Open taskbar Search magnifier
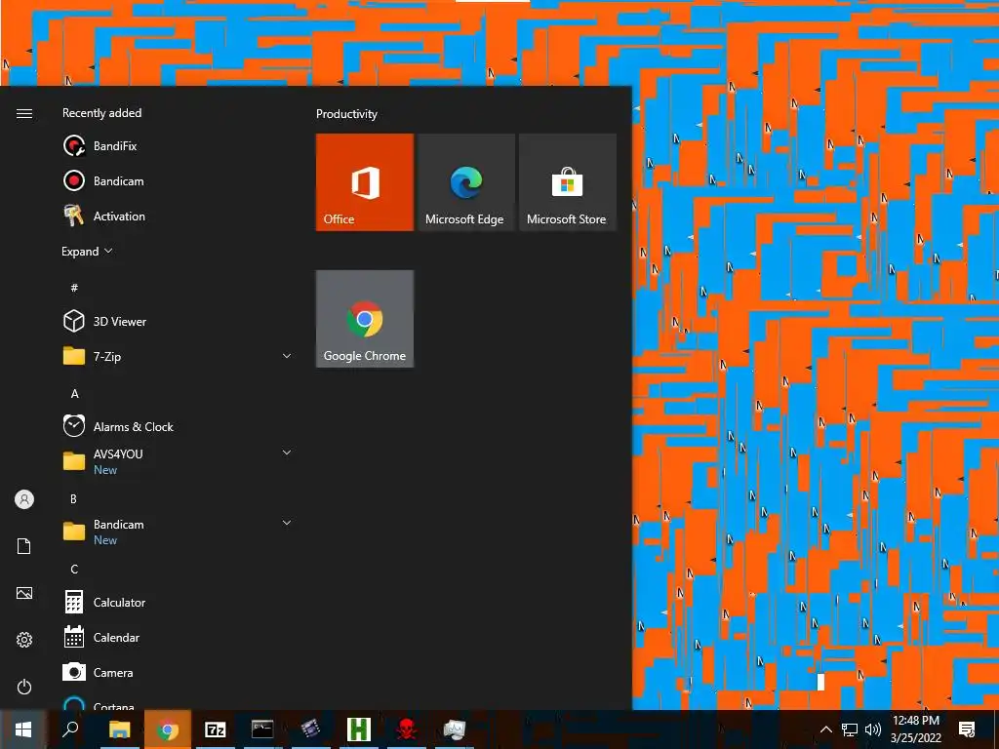Screen dimensions: 999x749 (x=70, y=729)
